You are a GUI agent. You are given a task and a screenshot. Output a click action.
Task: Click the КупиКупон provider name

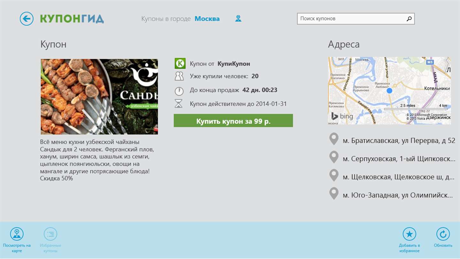tap(234, 64)
